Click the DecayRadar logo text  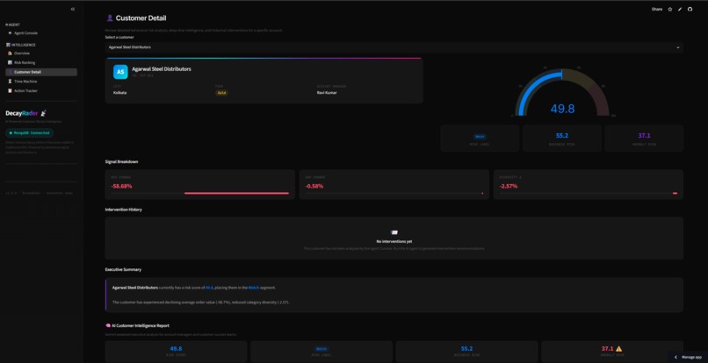pyautogui.click(x=22, y=114)
